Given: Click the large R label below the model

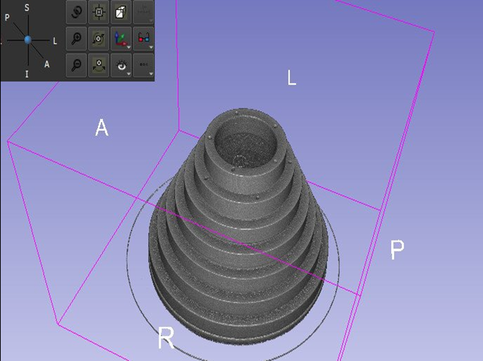Looking at the screenshot, I should (x=166, y=338).
